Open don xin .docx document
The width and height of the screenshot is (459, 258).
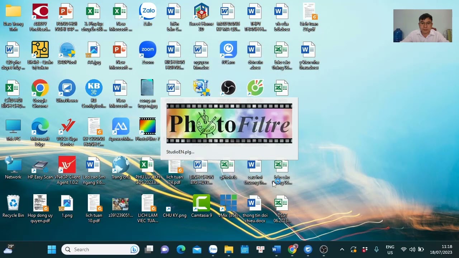point(255,56)
